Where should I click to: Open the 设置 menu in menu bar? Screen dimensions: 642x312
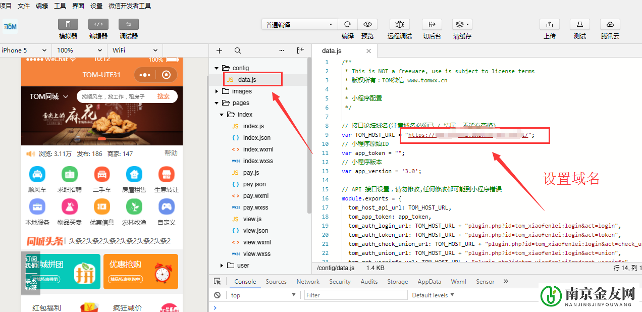[96, 6]
